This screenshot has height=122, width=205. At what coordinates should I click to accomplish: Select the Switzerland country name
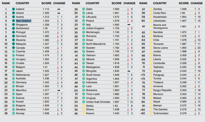coord(22,28)
